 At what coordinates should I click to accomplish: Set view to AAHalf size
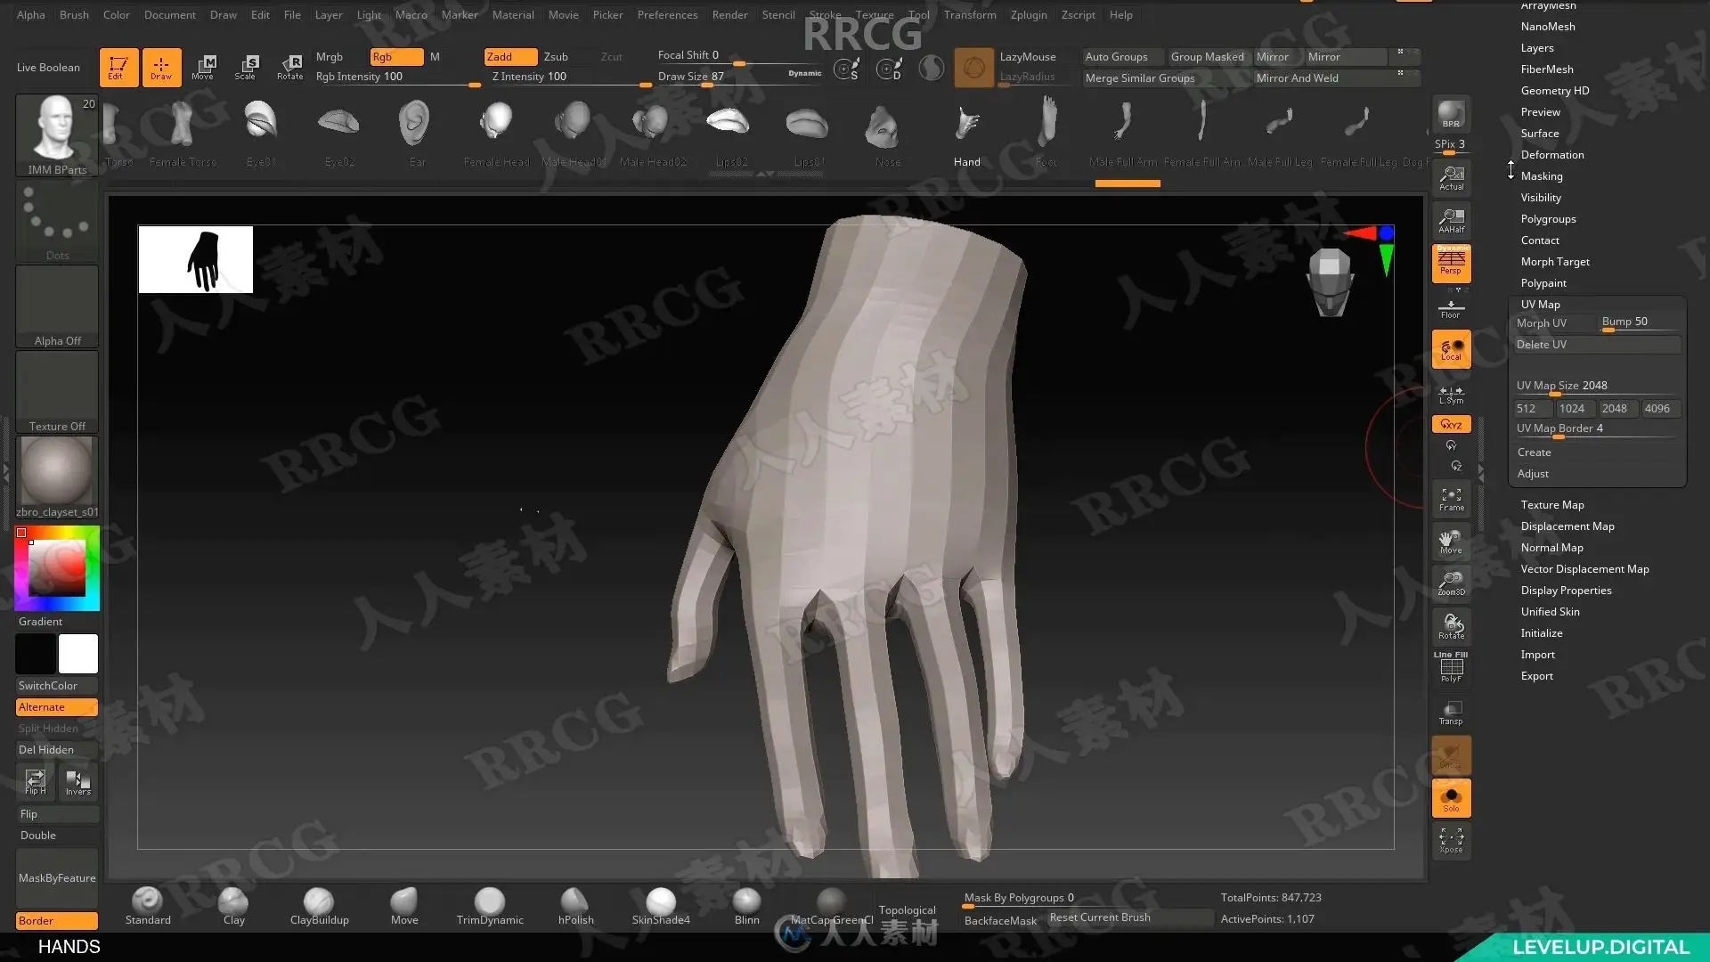tap(1451, 220)
